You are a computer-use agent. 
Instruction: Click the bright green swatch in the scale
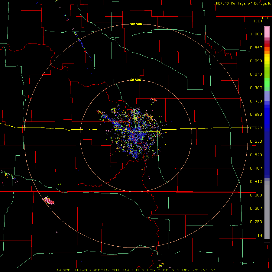click(x=267, y=83)
